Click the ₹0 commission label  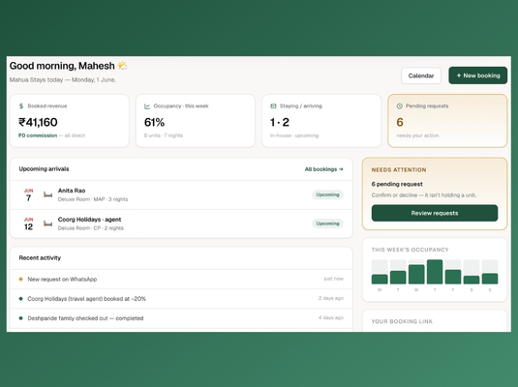tap(38, 135)
